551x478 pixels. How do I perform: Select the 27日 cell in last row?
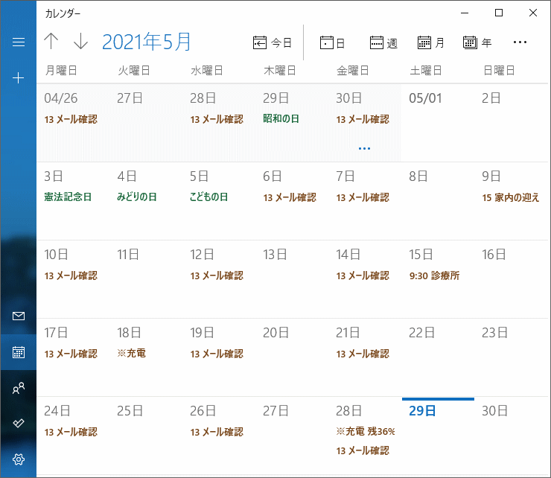[292, 436]
